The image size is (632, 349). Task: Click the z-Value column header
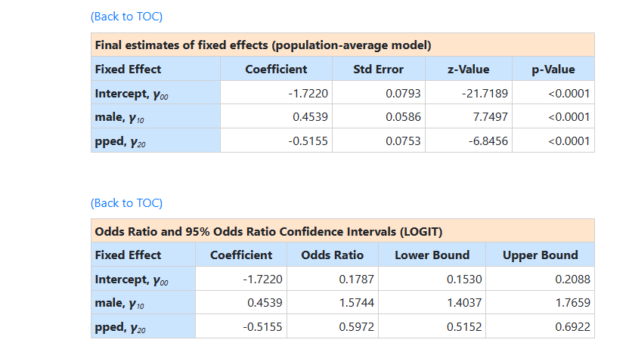tap(468, 69)
